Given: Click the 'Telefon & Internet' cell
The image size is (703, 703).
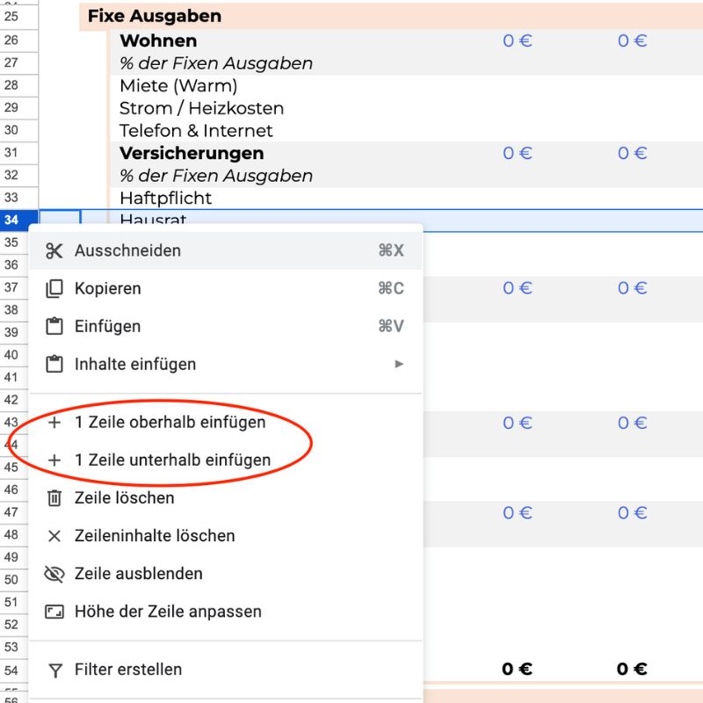Looking at the screenshot, I should (196, 131).
